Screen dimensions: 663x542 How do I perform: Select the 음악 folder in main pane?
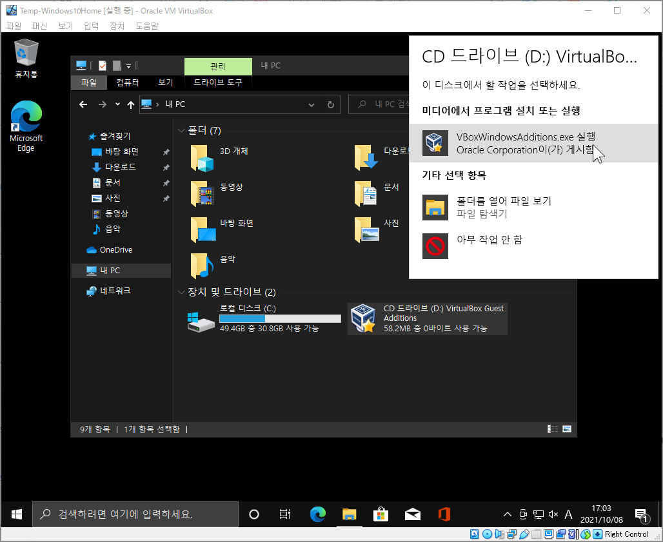coord(213,266)
